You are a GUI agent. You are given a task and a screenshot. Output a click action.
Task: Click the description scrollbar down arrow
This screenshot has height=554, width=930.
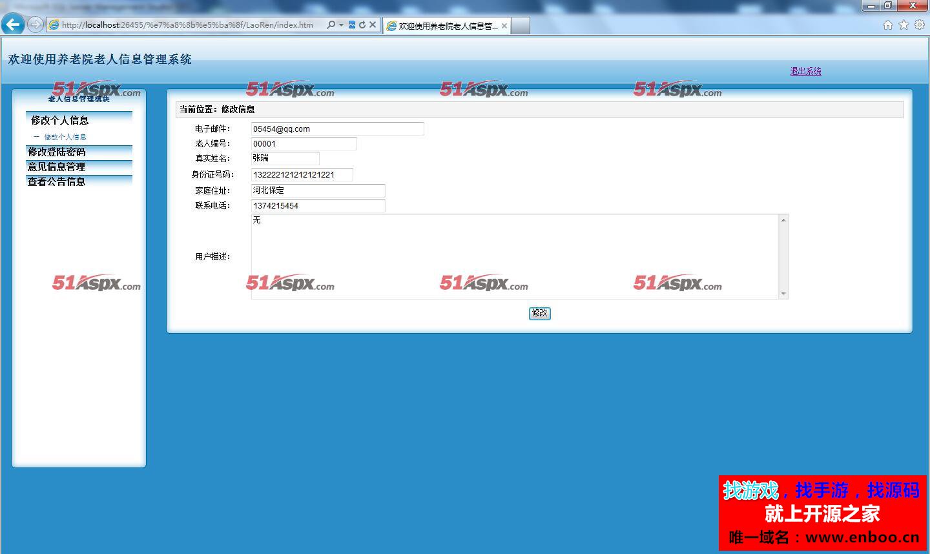pos(783,294)
